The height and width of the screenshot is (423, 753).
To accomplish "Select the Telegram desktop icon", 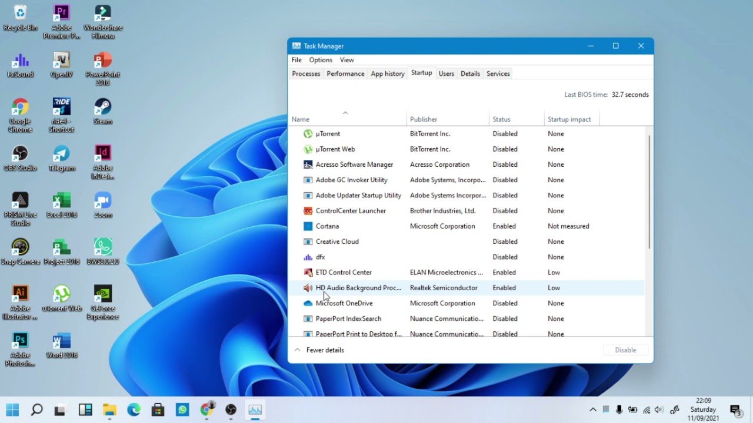I will pos(61,158).
